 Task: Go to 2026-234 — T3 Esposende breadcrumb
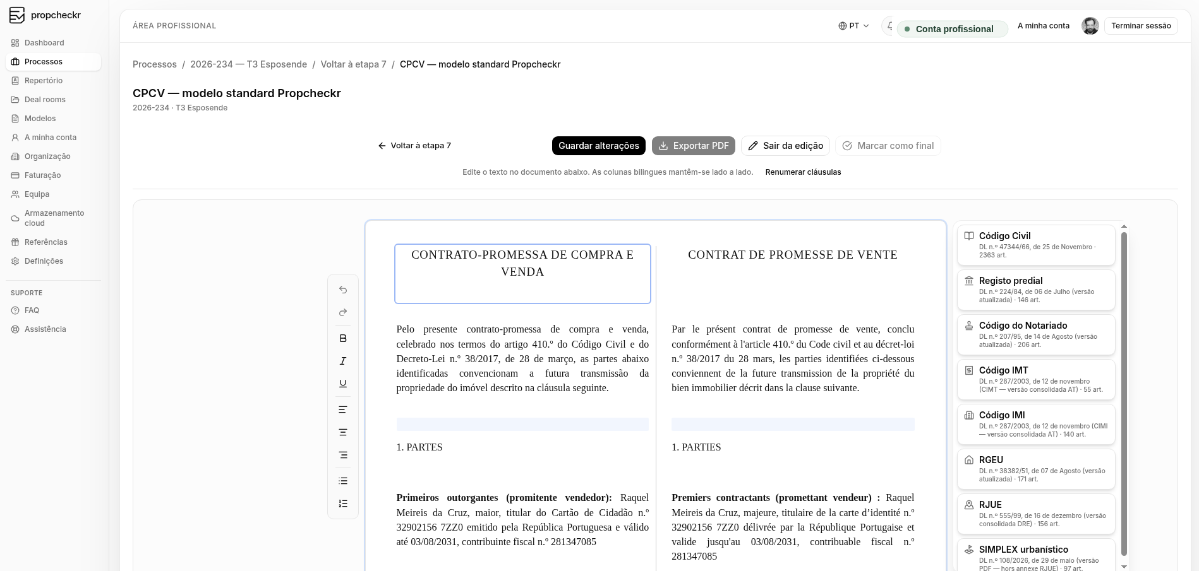(248, 64)
